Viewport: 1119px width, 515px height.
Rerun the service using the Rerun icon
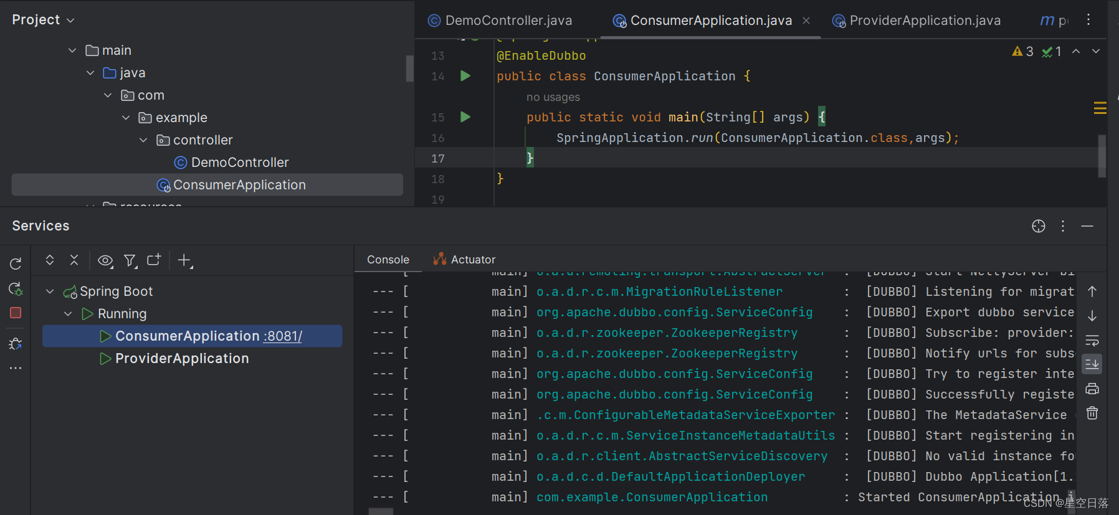(x=16, y=263)
